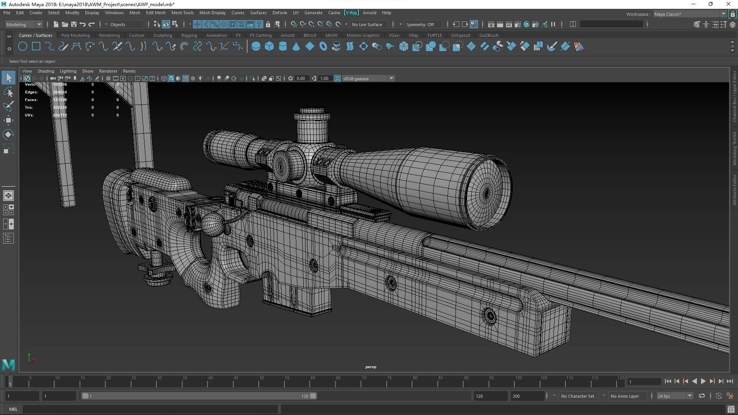Open the 24 fps frame rate dropdown
The image size is (738, 415).
tap(675, 396)
